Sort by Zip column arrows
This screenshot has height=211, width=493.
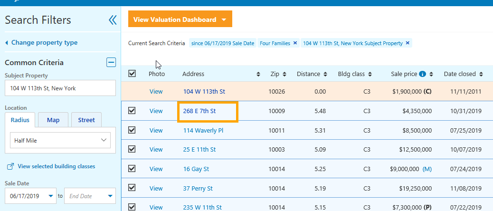(x=284, y=74)
